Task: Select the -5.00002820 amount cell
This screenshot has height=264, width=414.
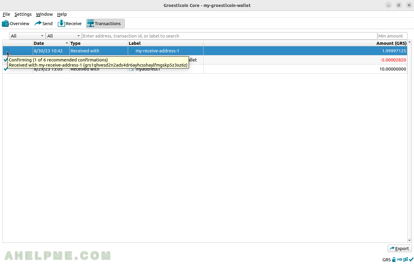Action: (305, 60)
